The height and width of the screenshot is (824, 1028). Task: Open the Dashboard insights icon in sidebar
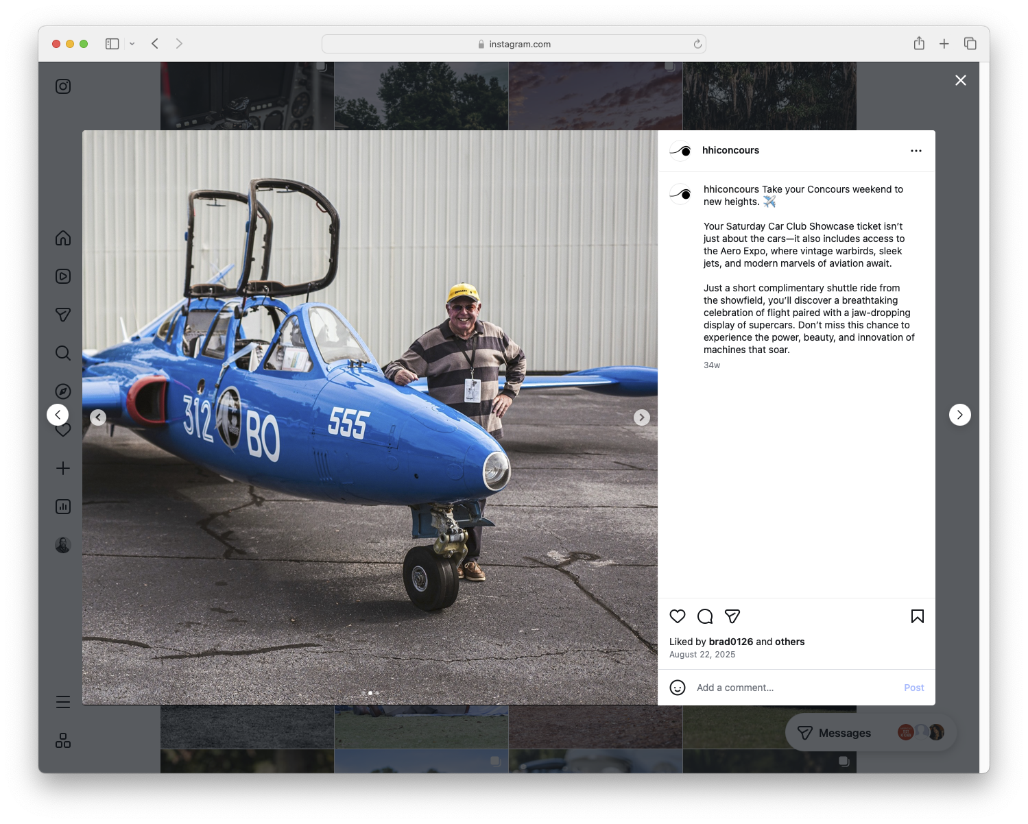click(63, 507)
